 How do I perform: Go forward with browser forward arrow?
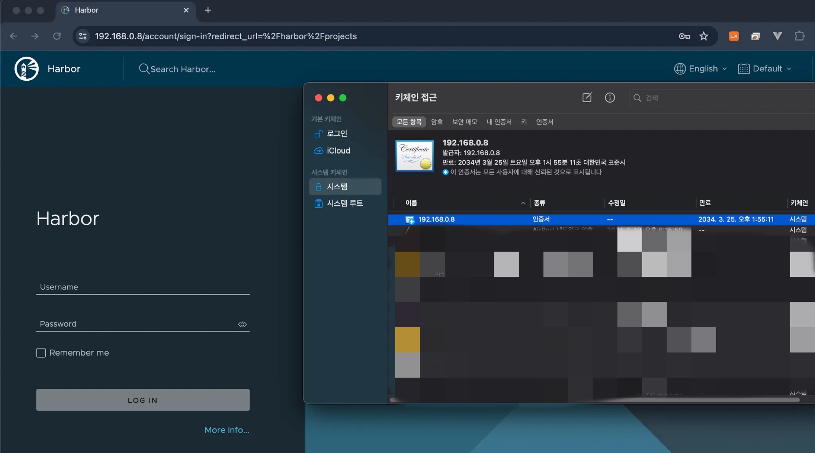point(35,36)
